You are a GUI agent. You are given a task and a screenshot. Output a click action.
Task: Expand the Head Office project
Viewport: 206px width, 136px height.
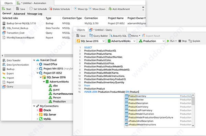coord(37,64)
